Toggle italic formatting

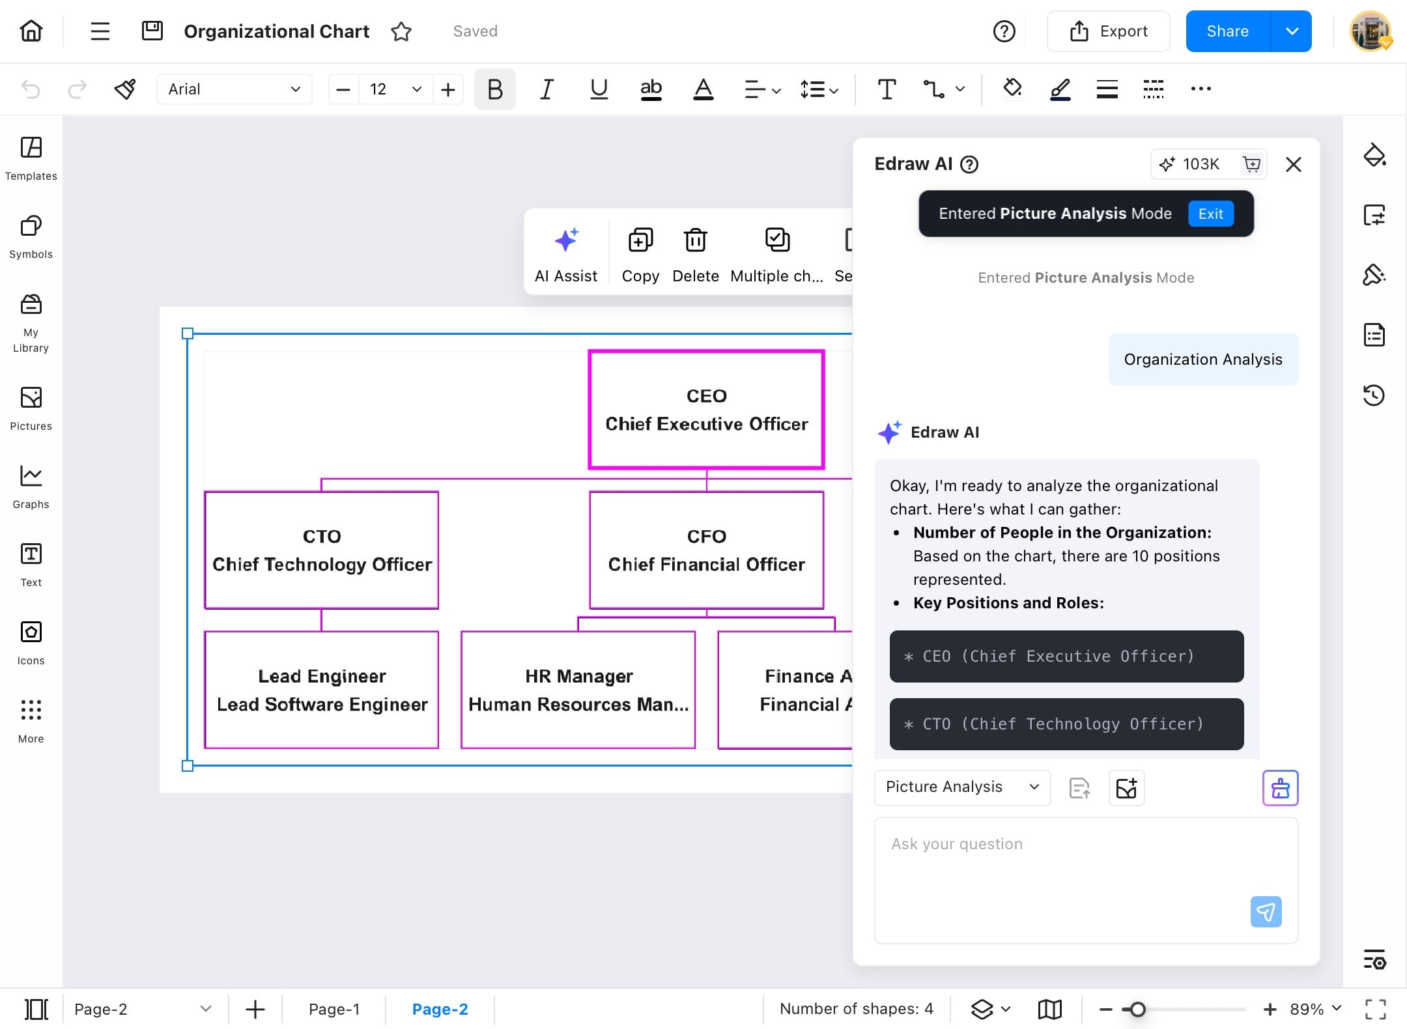click(546, 89)
